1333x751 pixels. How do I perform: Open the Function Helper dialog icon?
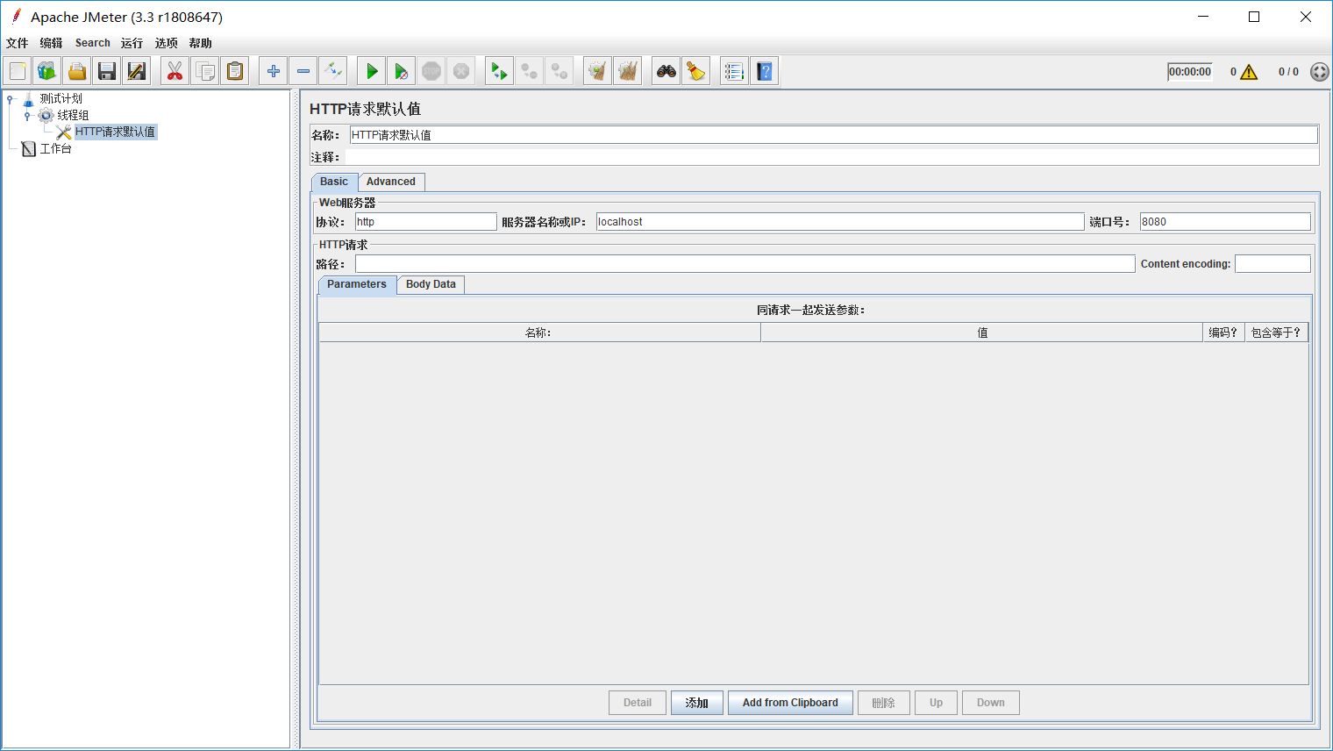734,70
